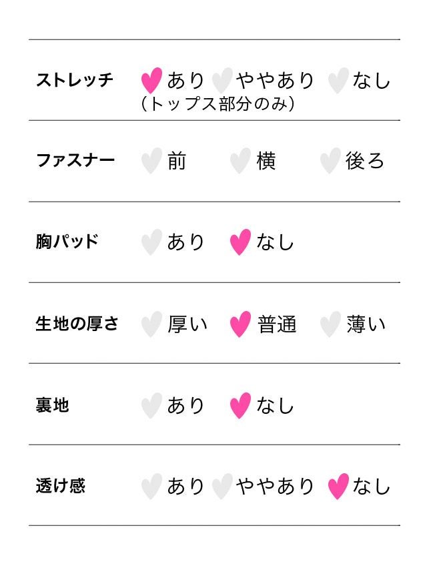427x570 pixels.
Task: Select the gray heart for 生地の厚さ 厚い
Action: (x=151, y=324)
